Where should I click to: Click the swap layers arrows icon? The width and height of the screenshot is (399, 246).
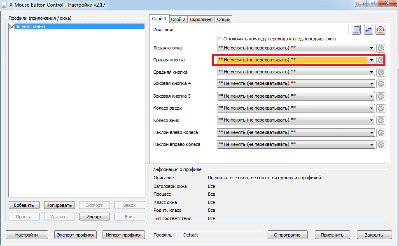click(x=368, y=29)
